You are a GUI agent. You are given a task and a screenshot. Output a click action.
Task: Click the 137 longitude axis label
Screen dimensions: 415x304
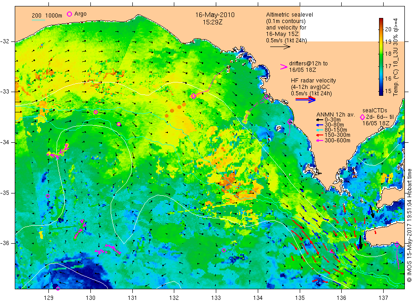coord(383,298)
